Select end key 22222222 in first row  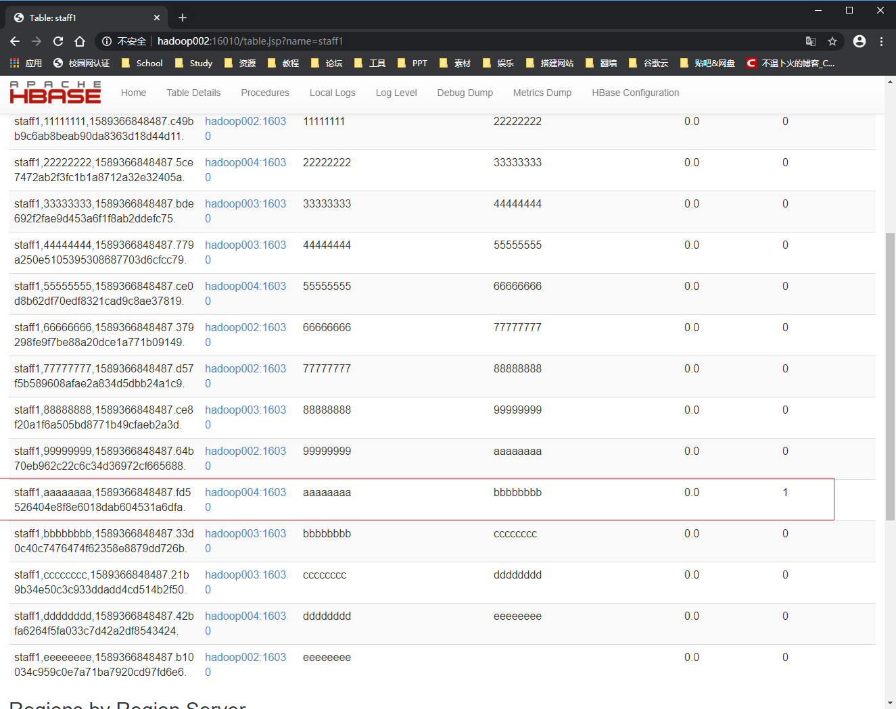pos(517,121)
